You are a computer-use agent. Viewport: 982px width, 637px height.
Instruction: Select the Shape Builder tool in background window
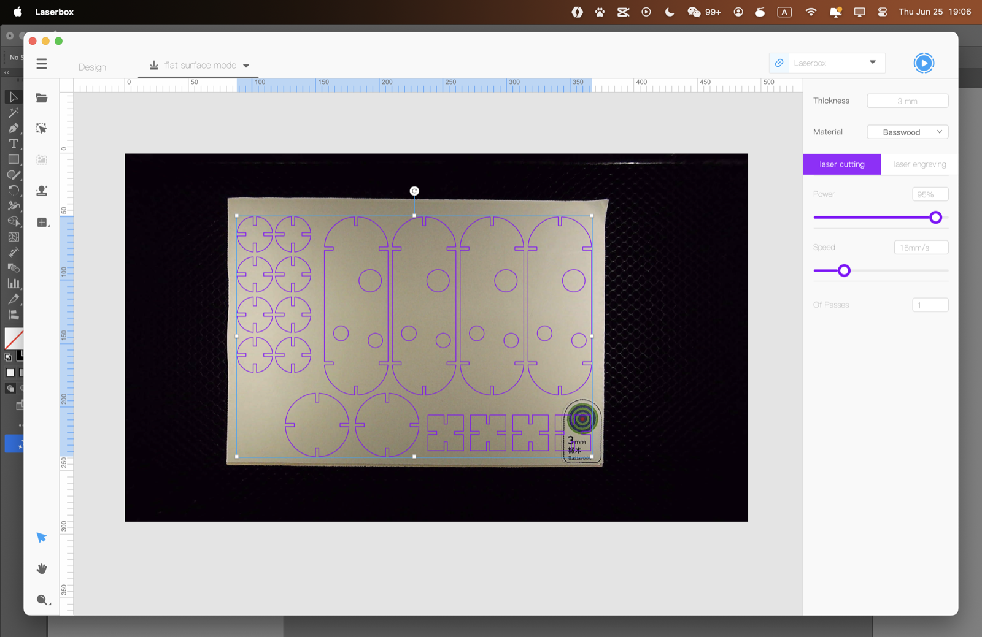[14, 221]
